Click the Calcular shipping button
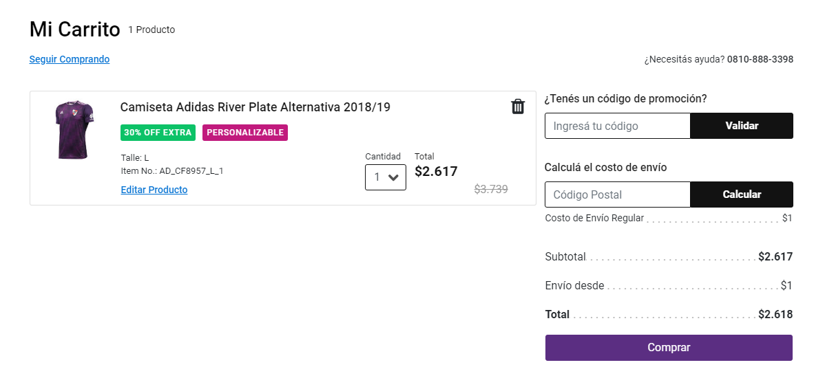The image size is (825, 389). 742,194
